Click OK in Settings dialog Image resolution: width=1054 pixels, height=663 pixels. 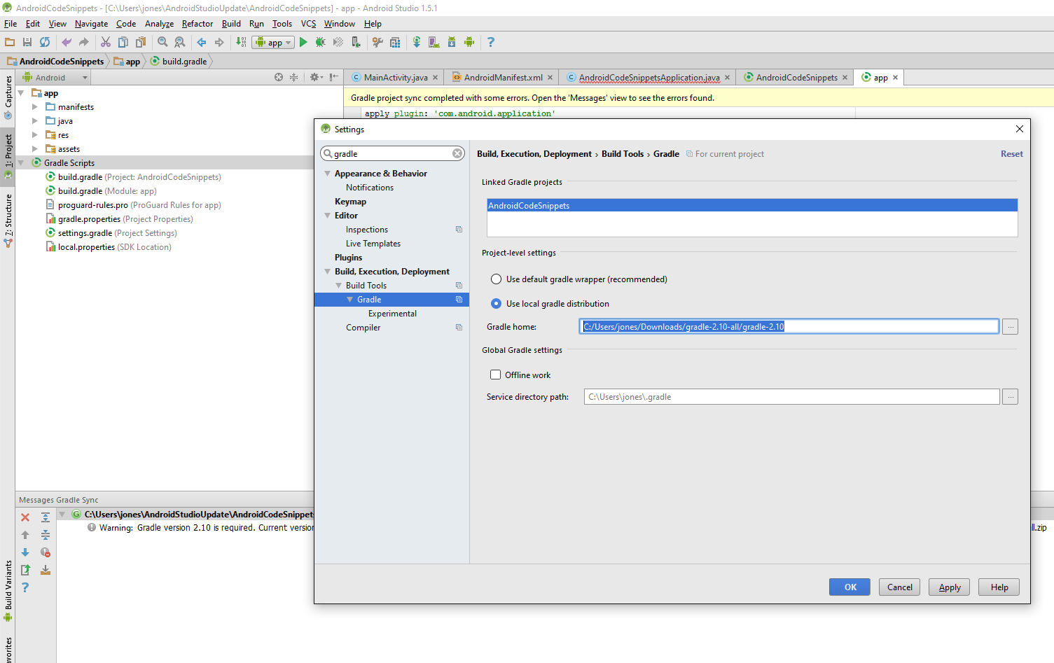850,587
